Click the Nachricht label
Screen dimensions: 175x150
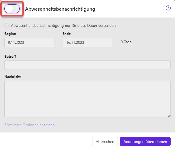[13, 77]
